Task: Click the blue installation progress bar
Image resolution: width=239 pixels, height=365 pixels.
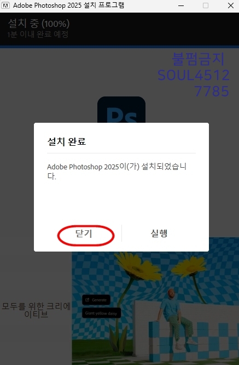Action: click(119, 47)
